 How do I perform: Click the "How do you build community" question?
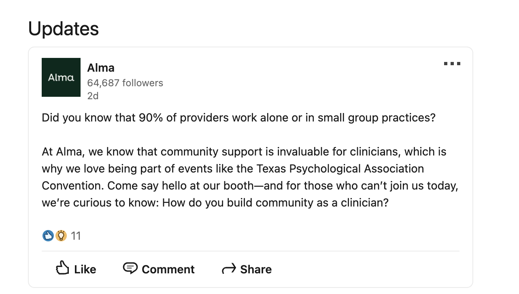coord(275,202)
